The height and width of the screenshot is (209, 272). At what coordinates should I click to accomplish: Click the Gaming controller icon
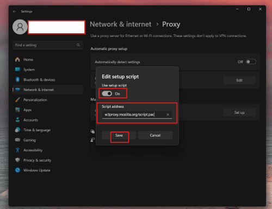tap(17, 140)
